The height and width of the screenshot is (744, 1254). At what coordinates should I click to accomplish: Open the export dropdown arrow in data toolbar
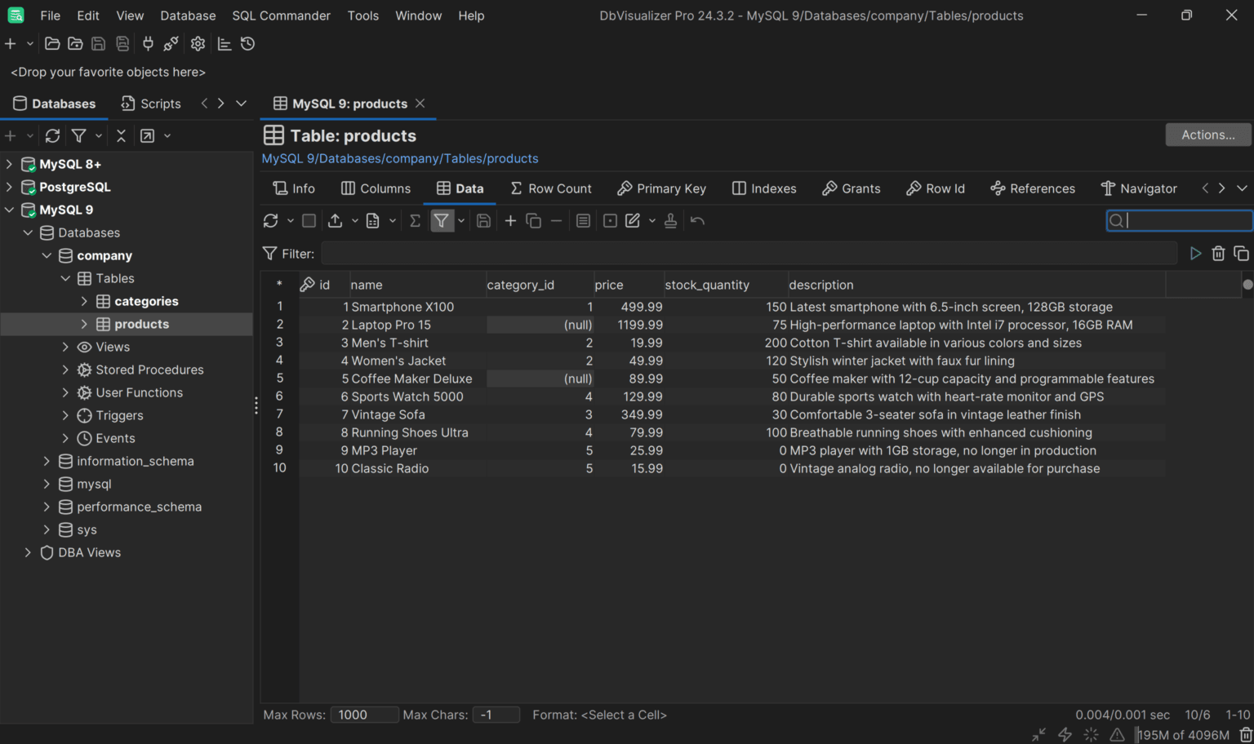(x=354, y=221)
